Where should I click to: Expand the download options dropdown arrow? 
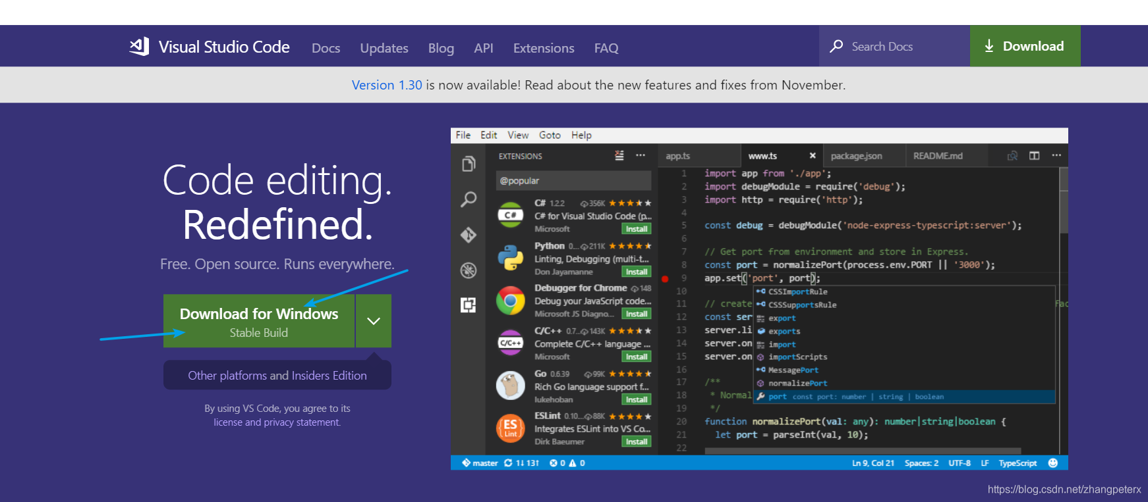tap(374, 320)
